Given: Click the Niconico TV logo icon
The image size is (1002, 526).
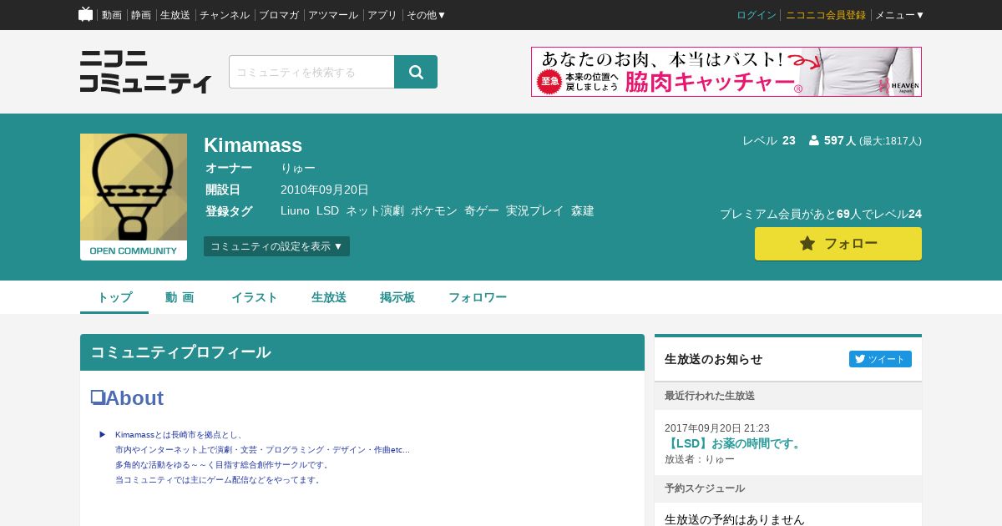Looking at the screenshot, I should pos(86,14).
